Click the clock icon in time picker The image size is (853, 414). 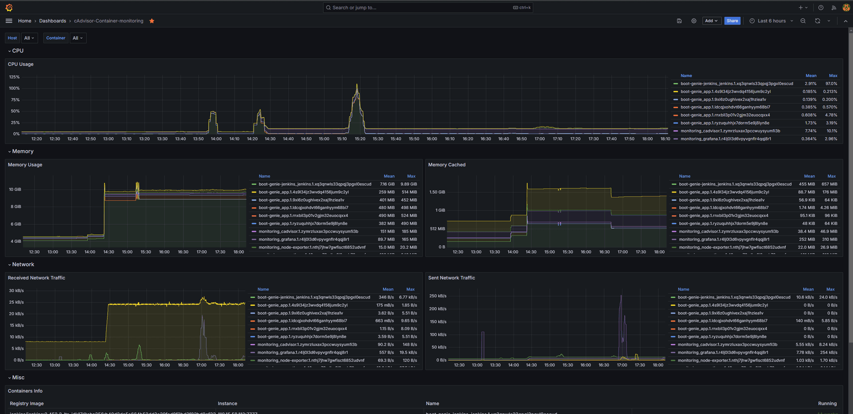[752, 21]
